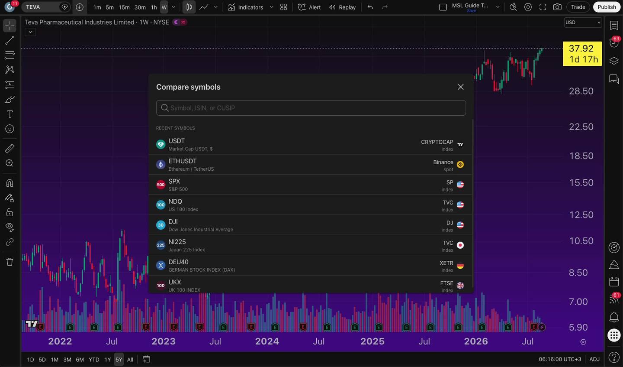Open quick search icon in toolbar
This screenshot has width=623, height=367.
point(513,7)
